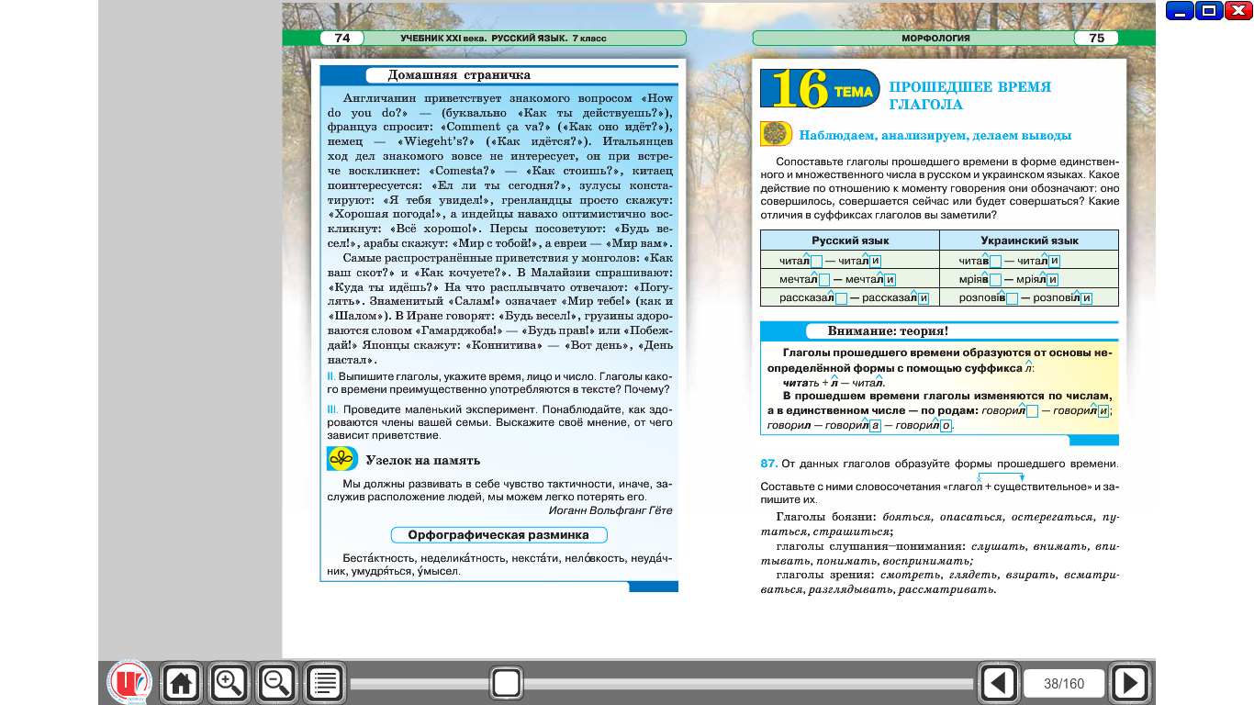Zoom out with the minus magnifier
1254x705 pixels.
tap(276, 682)
